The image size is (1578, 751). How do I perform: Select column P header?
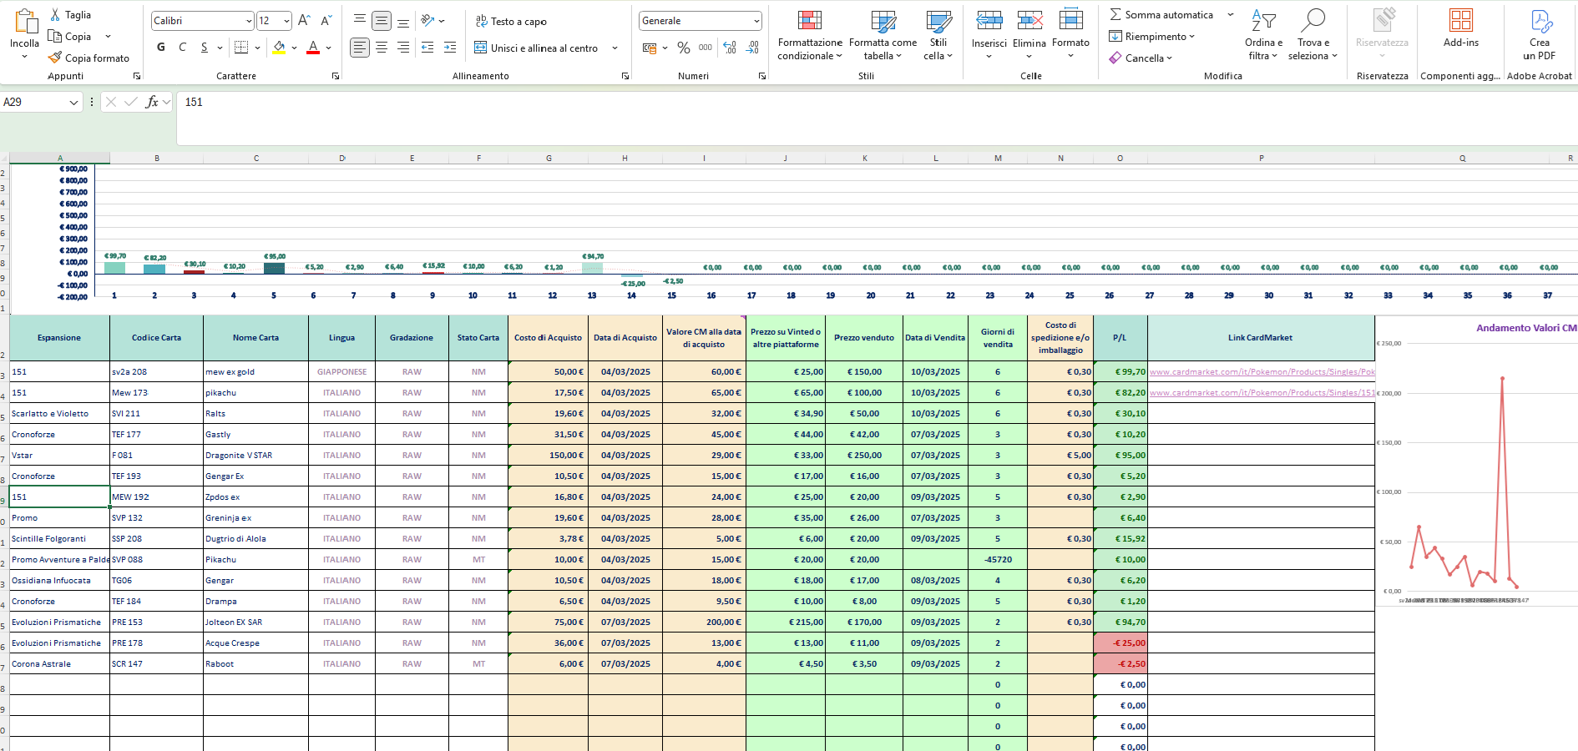pos(1261,158)
